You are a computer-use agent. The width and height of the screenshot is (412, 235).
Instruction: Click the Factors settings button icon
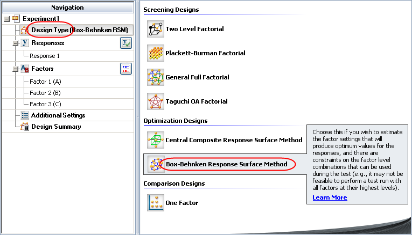pyautogui.click(x=125, y=69)
